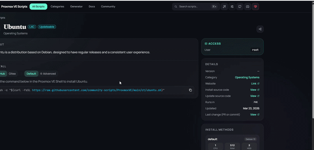Click the PVE badge in Runs in
Image resolution: width=314 pixels, height=150 pixels.
pos(256,102)
